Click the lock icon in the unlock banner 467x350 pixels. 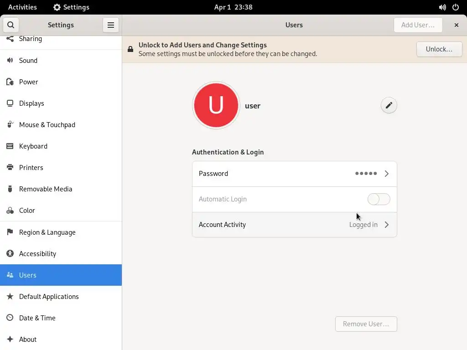pyautogui.click(x=130, y=49)
